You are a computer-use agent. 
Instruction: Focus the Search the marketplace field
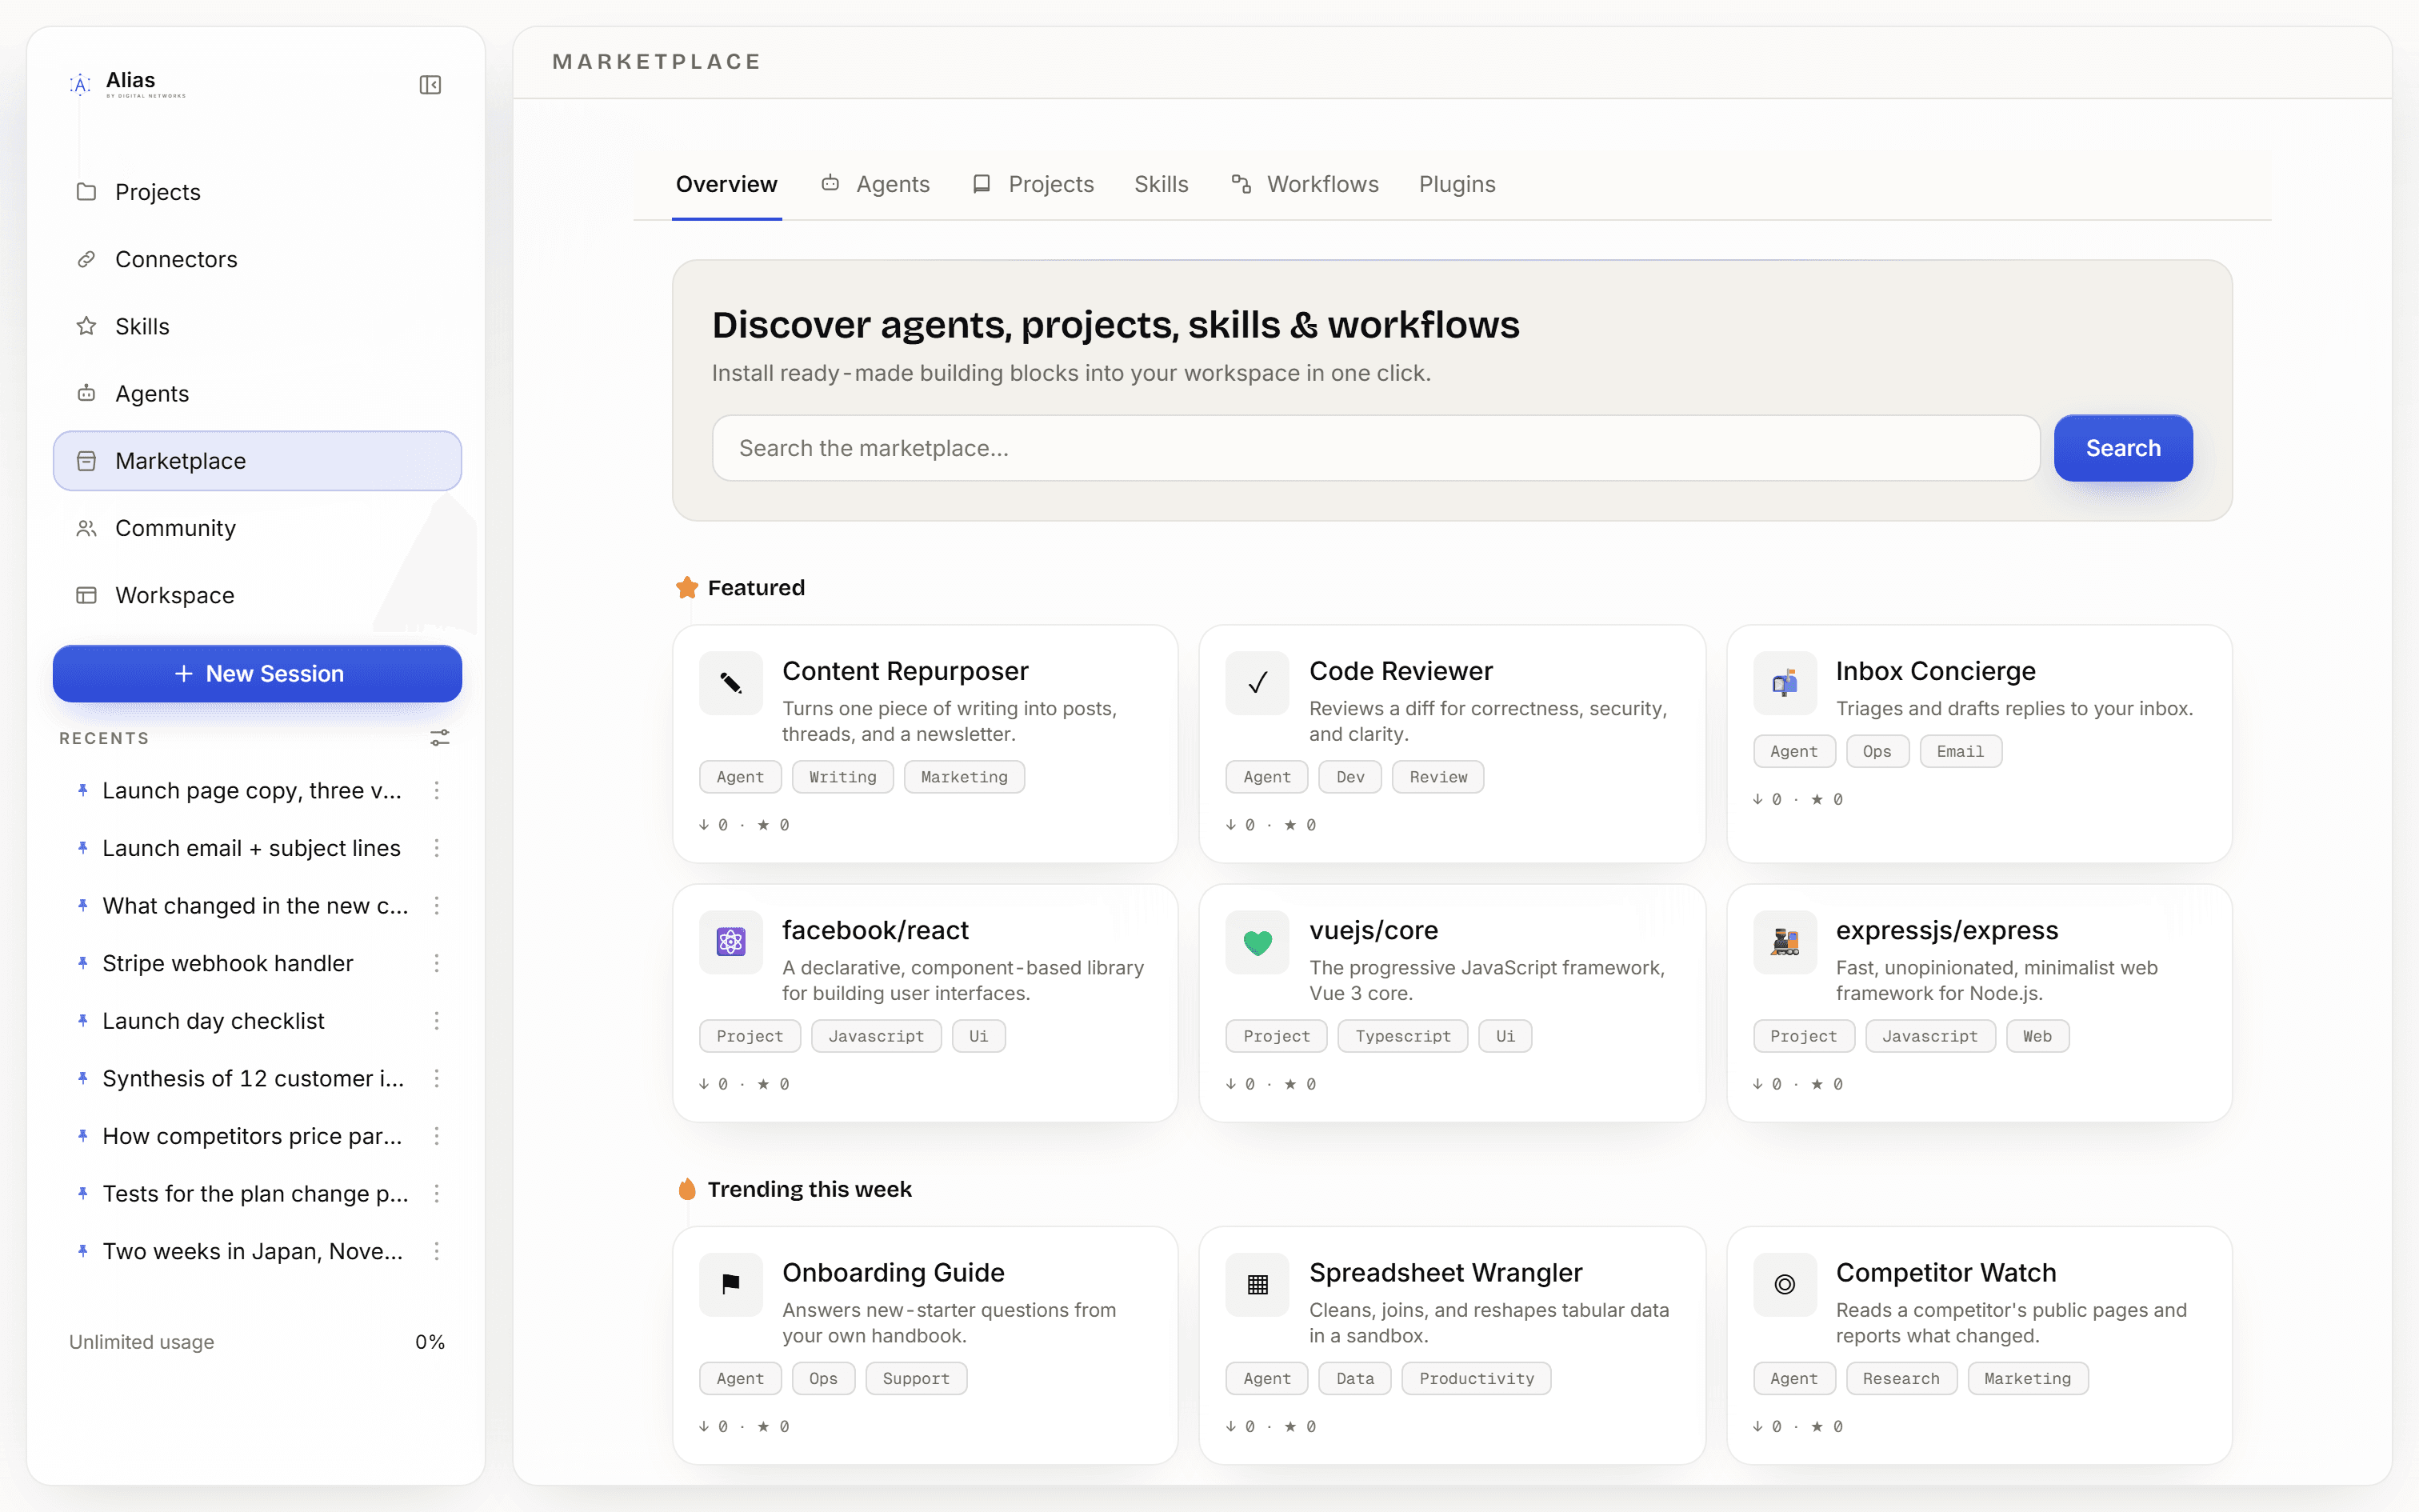pos(1375,448)
